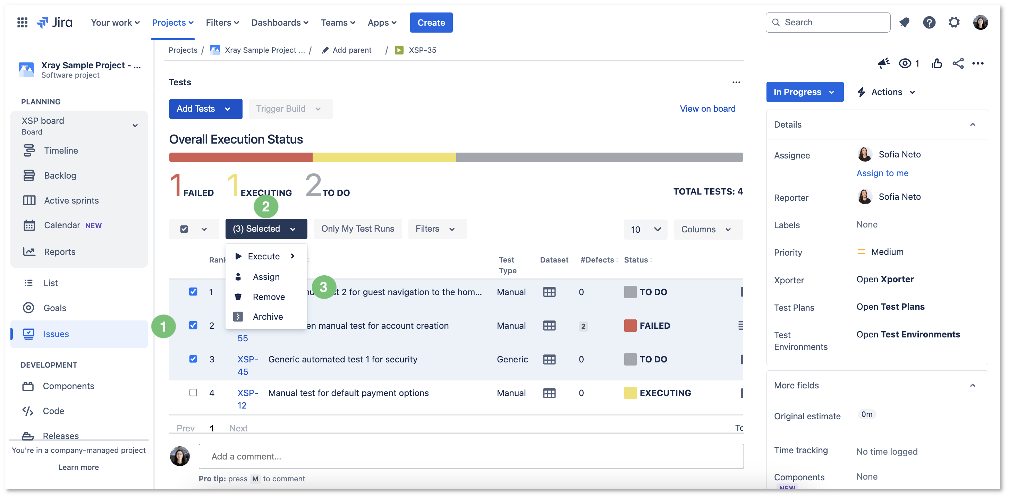Screen dimensions: 1009x498
Task: Uncheck the checkbox for test rank 2
Action: [x=193, y=325]
